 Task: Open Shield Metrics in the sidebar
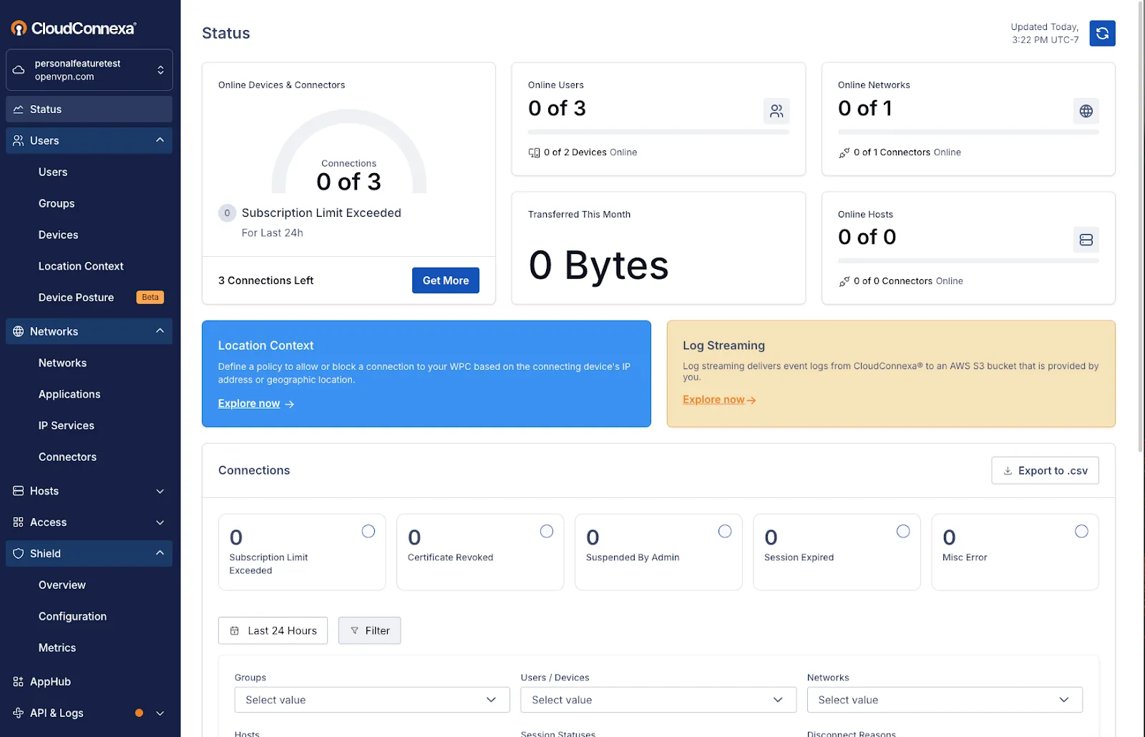pyautogui.click(x=57, y=648)
